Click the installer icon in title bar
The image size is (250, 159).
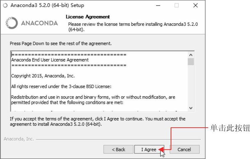[x=5, y=5]
